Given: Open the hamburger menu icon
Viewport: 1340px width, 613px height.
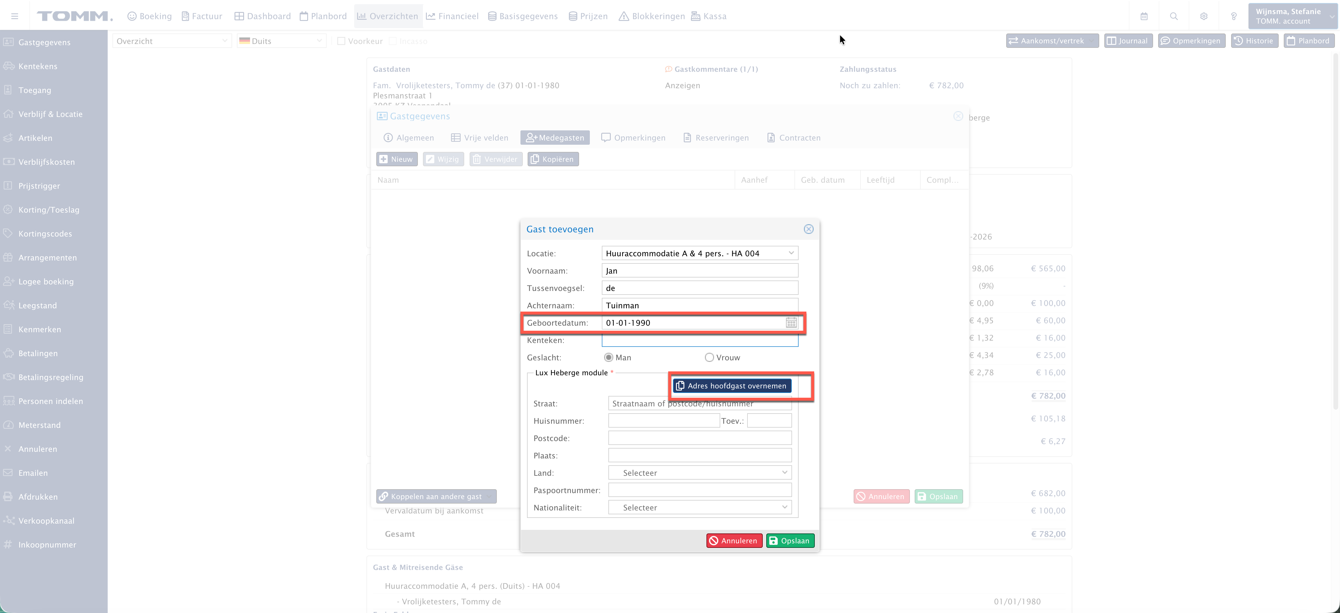Looking at the screenshot, I should pyautogui.click(x=15, y=16).
